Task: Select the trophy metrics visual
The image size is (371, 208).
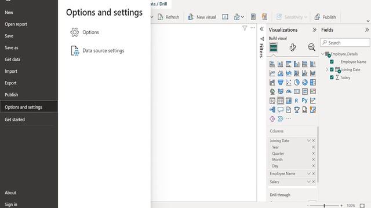Action: coord(297,110)
